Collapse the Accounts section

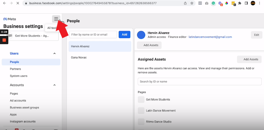tap(54, 85)
